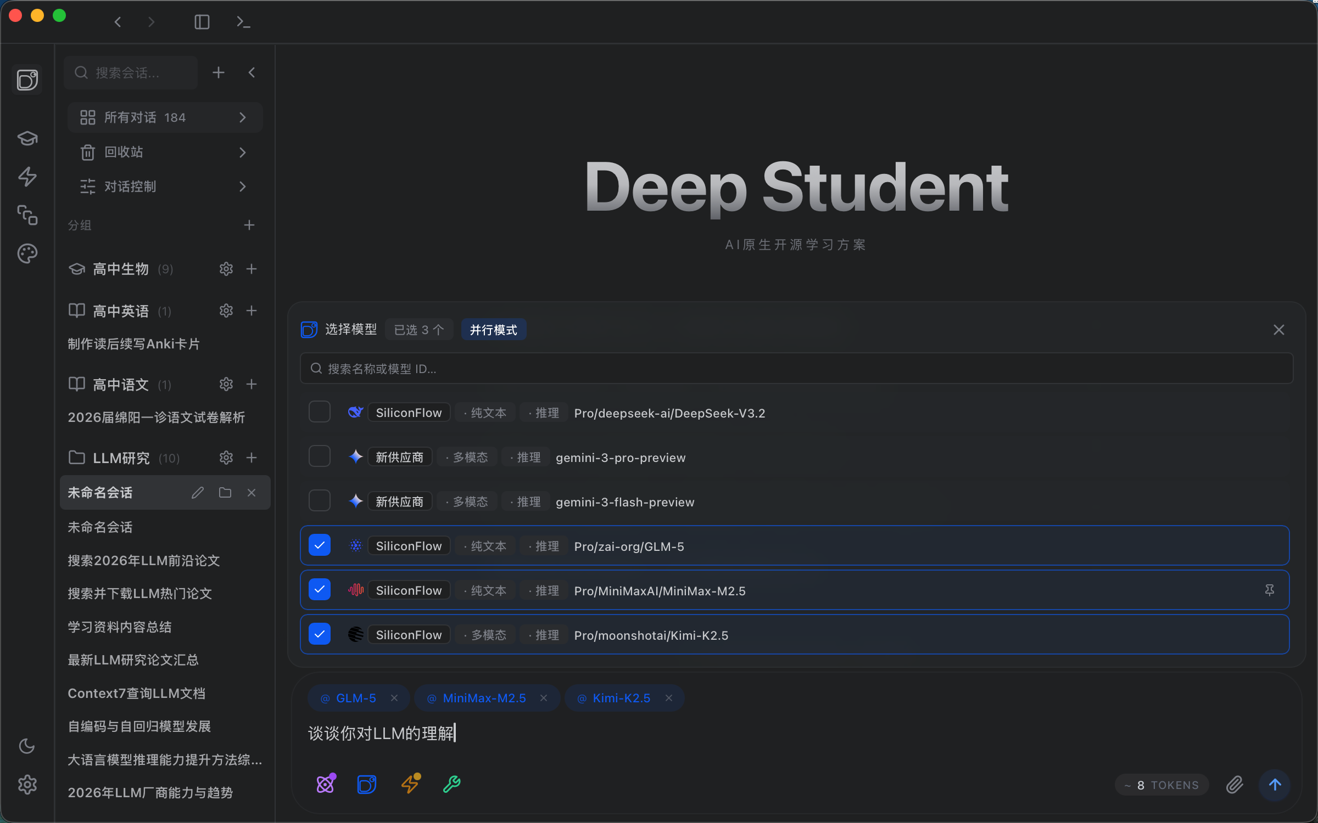The width and height of the screenshot is (1318, 823).
Task: Pin the MiniMax-M2.5 model row
Action: coord(1270,590)
